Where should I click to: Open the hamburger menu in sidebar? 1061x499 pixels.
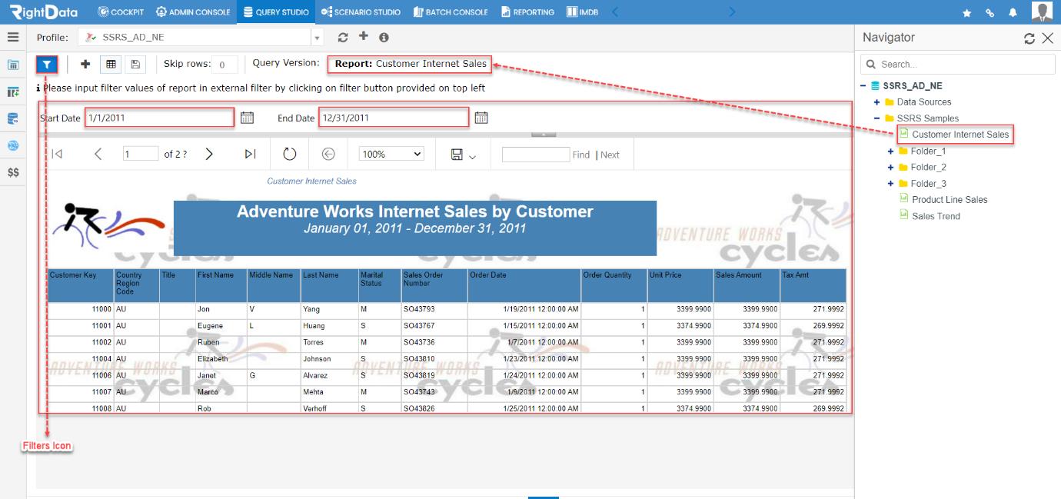click(12, 37)
